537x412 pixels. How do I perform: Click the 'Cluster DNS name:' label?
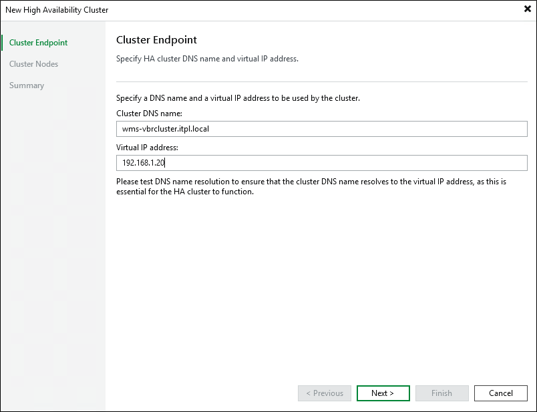(149, 114)
